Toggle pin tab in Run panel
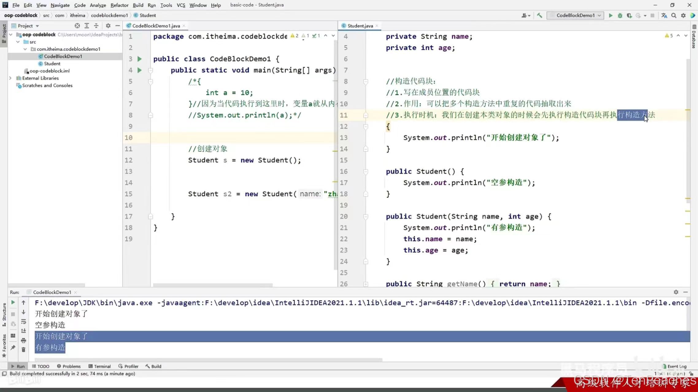 click(x=13, y=347)
